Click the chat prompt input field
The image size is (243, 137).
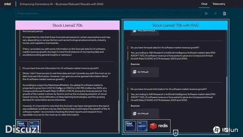pyautogui.click(x=107, y=14)
